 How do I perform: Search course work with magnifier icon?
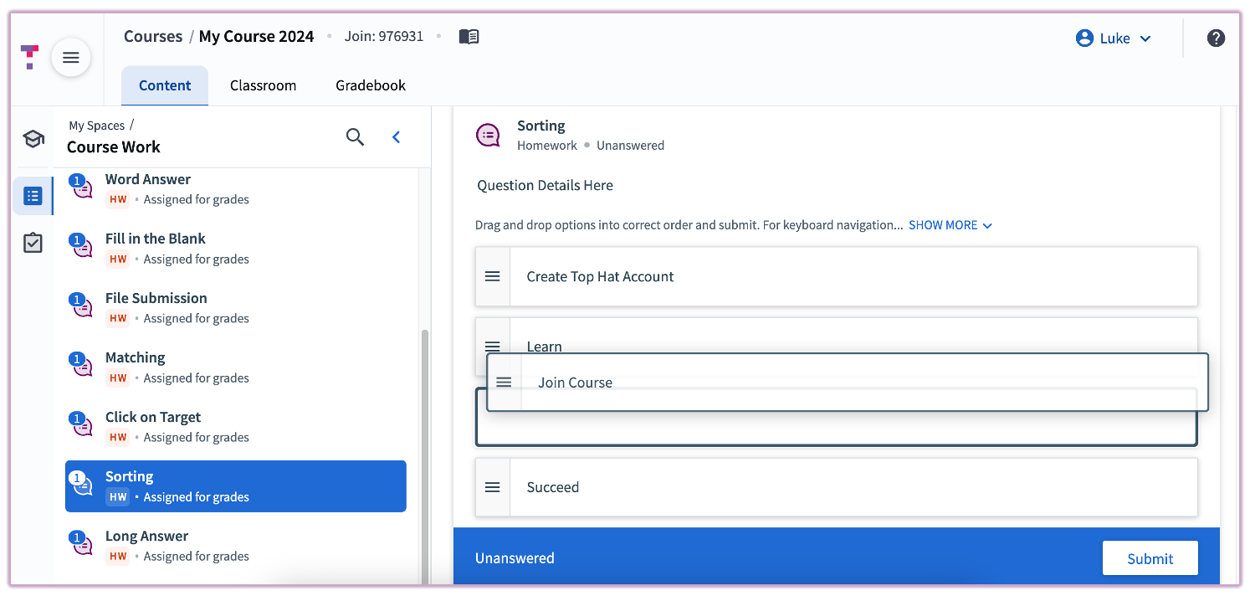(355, 137)
